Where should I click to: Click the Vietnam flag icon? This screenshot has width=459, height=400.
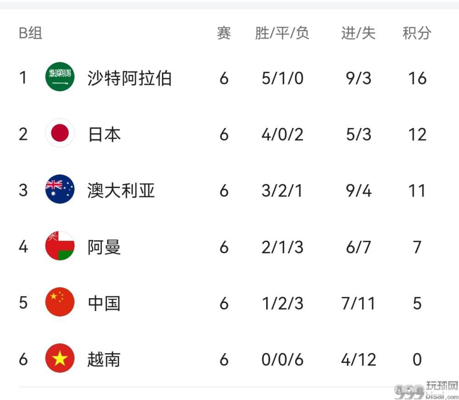60,358
